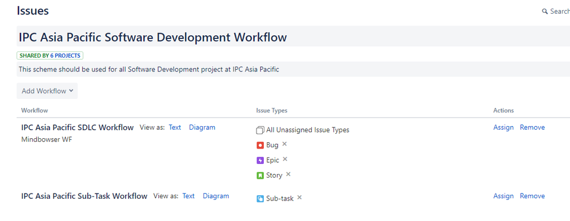
Task: Click the All Unassigned Issue Types label
Action: point(307,130)
